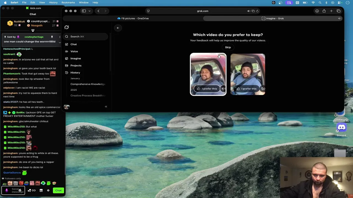Viewport: 353px width, 198px height.
Task: Open Bluetooth status in the menu bar
Action: 326,2
